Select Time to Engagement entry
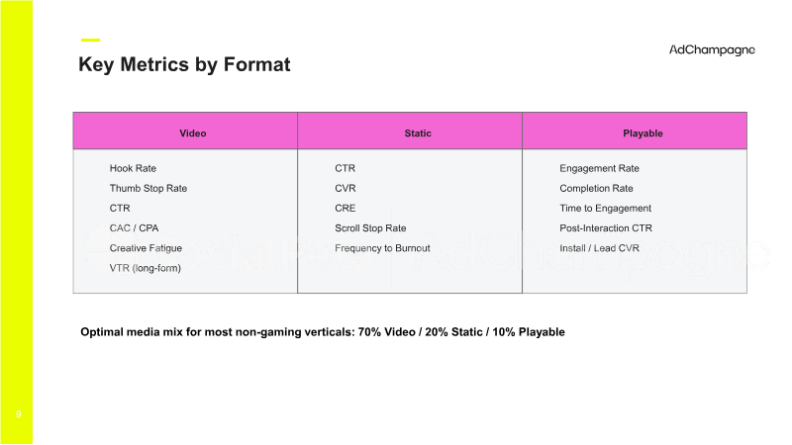 tap(605, 209)
